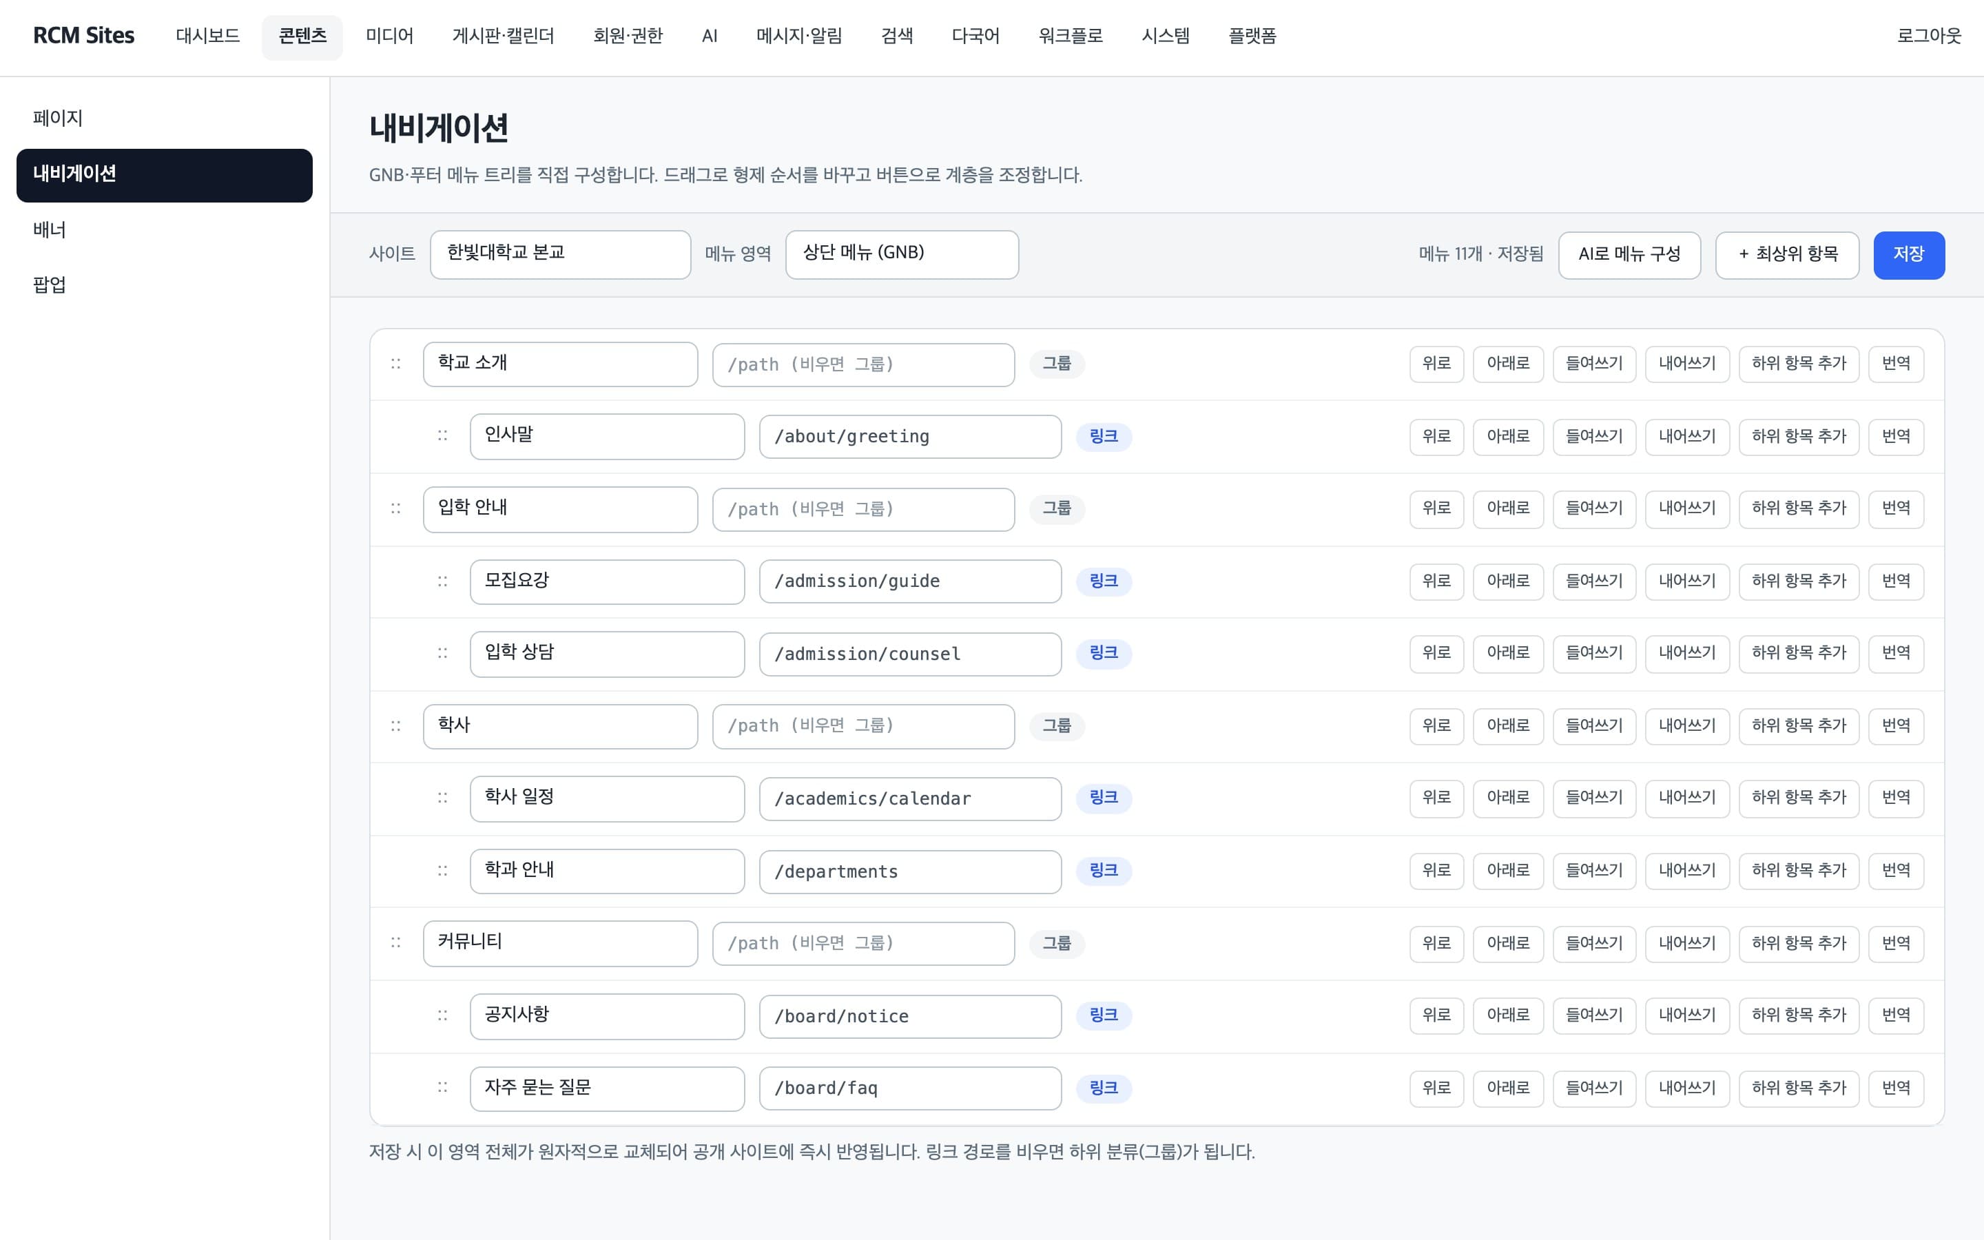Viewport: 1984px width, 1240px height.
Task: Click drag handle of 모집요강 row
Action: (x=443, y=581)
